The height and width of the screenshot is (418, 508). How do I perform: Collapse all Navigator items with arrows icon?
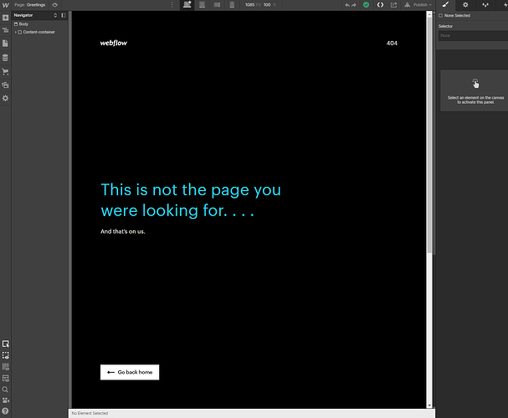[55, 15]
